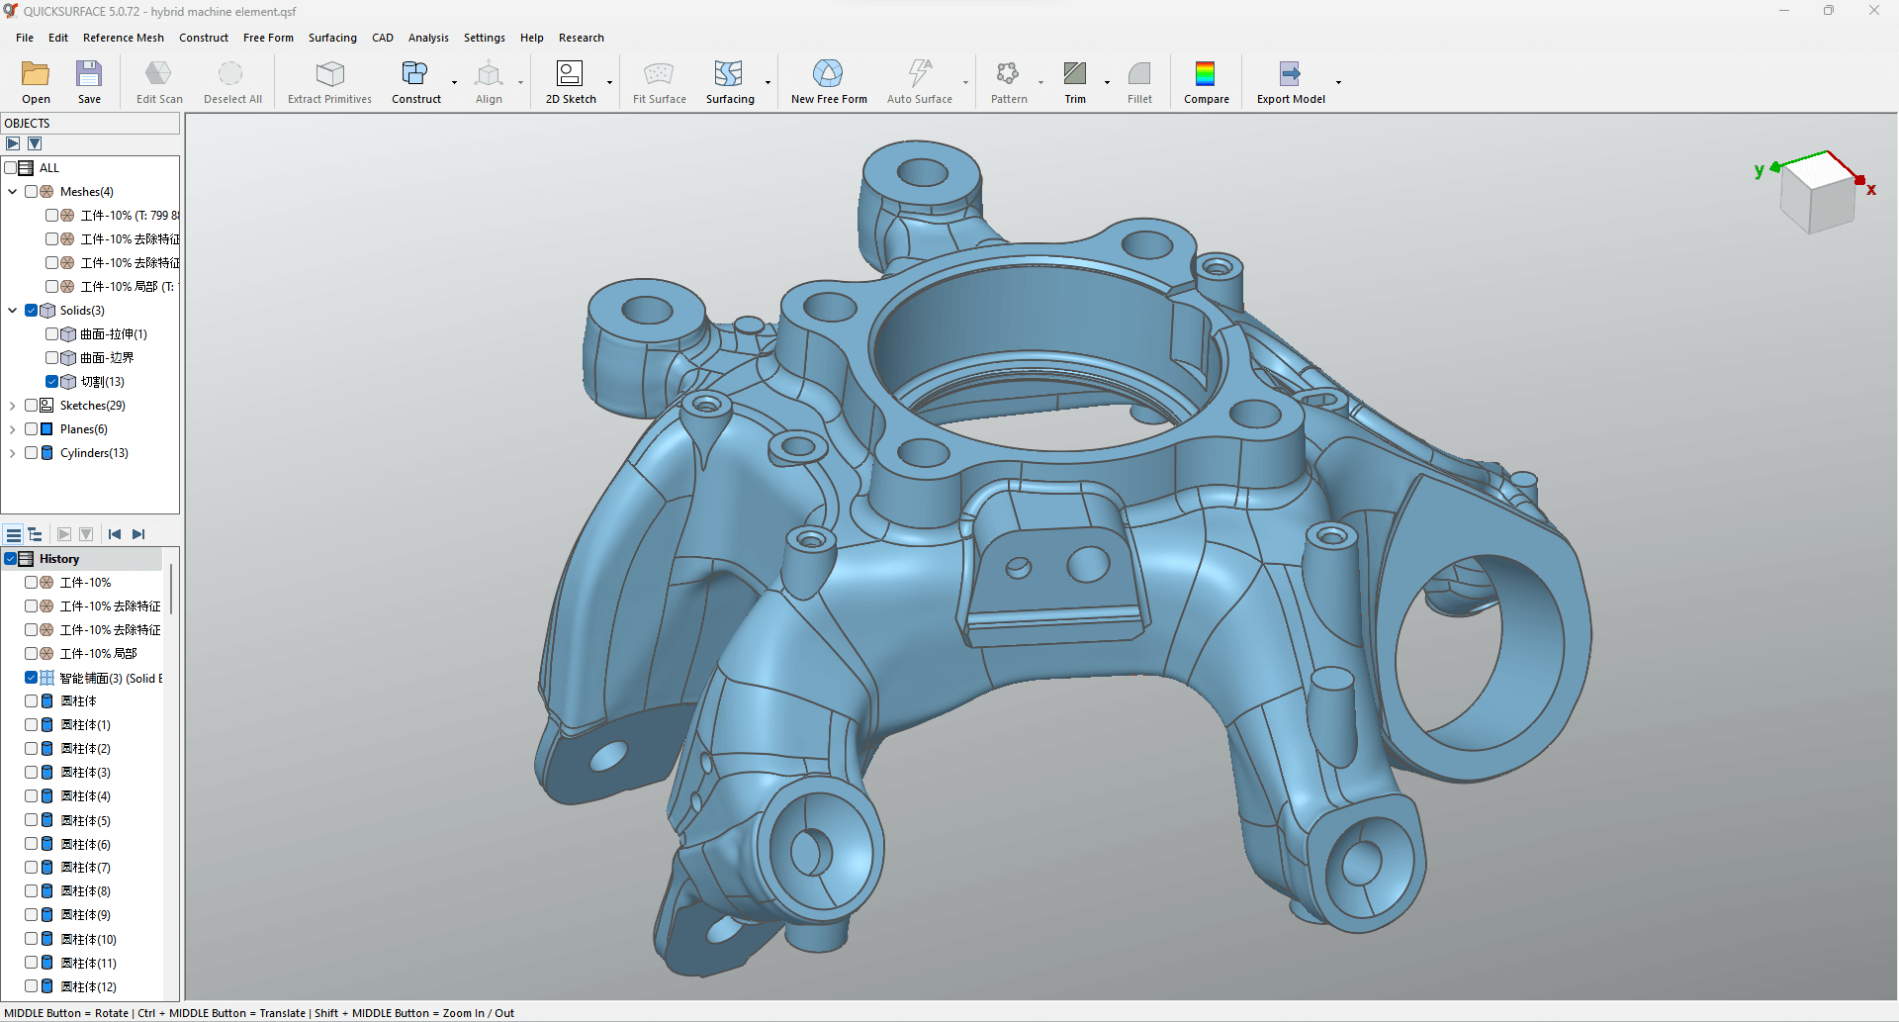
Task: Select the Trim tool
Action: tap(1075, 82)
